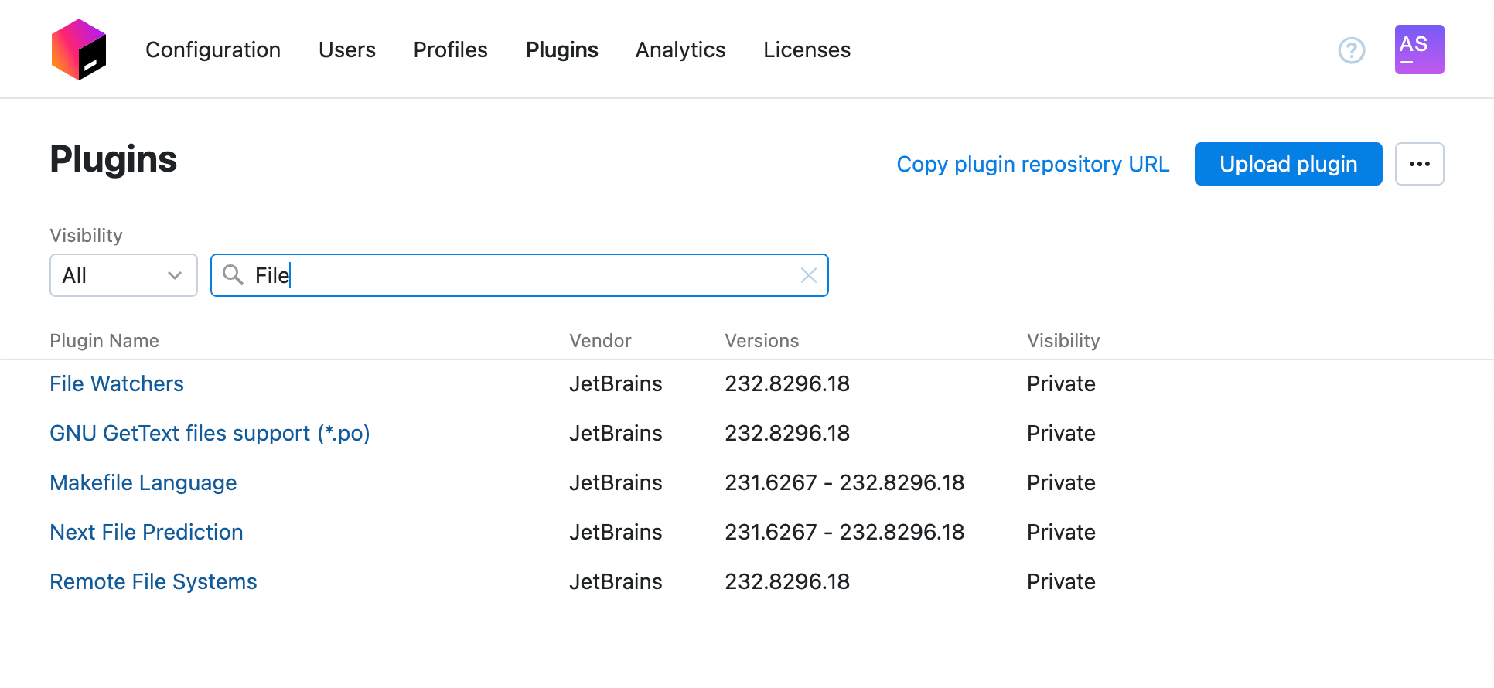This screenshot has height=688, width=1494.
Task: Click the Visibility column header in table
Action: (1063, 341)
